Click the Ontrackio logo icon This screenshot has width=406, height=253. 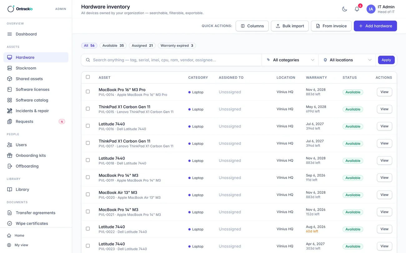pos(11,9)
